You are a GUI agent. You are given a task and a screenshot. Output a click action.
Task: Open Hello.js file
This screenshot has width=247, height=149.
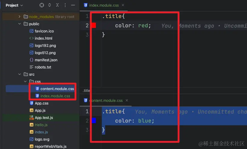(x=41, y=125)
